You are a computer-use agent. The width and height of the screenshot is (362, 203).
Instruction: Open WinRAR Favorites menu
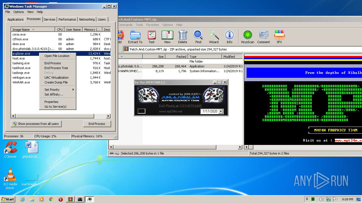(152, 25)
